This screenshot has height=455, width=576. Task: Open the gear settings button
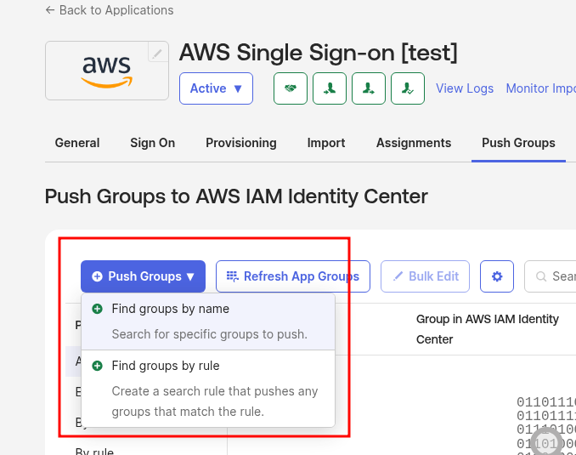[x=497, y=276]
